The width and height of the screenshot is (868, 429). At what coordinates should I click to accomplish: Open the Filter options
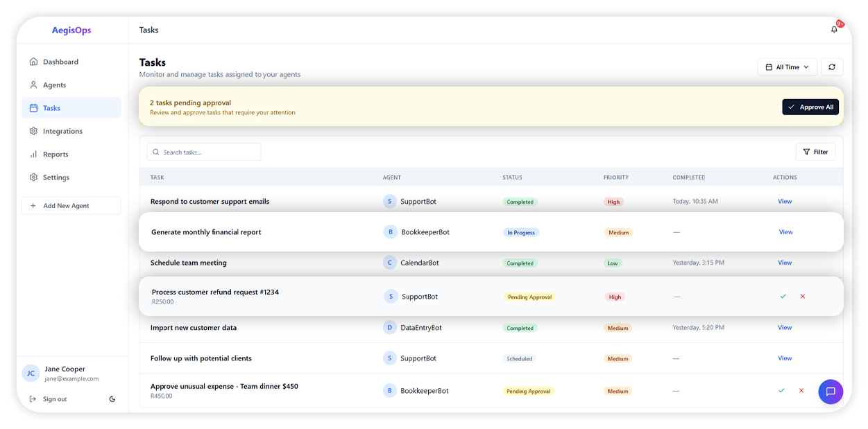click(815, 152)
